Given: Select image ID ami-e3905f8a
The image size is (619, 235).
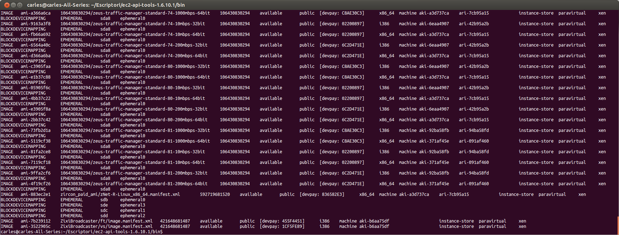Looking at the screenshot, I should pyautogui.click(x=36, y=109).
